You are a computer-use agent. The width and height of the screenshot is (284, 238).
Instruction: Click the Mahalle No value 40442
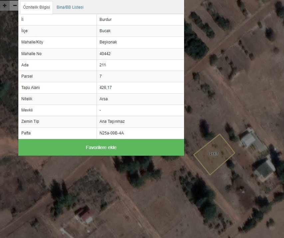click(x=105, y=54)
